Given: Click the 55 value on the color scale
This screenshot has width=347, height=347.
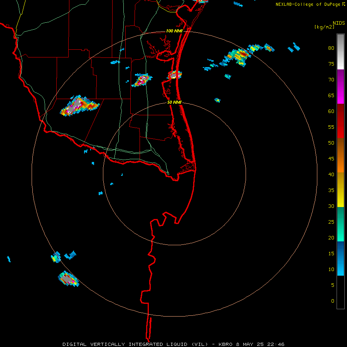Looking at the screenshot, I should click(331, 127).
